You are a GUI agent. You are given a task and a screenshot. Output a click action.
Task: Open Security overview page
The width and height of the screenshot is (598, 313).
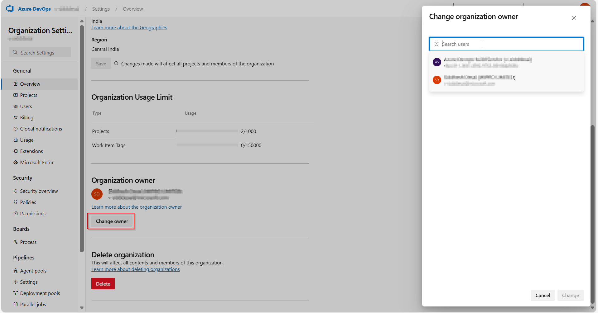(x=40, y=191)
